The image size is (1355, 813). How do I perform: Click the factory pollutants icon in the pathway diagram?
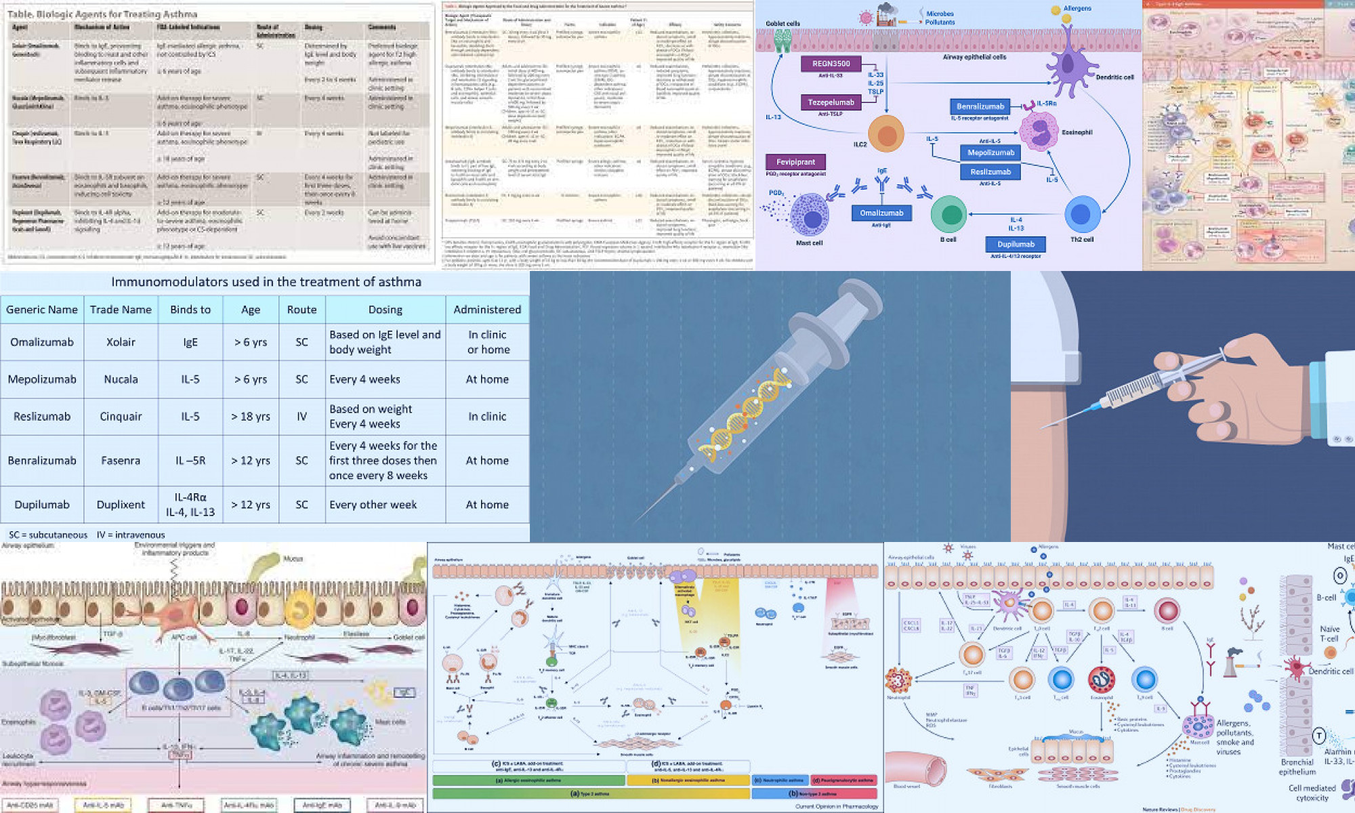click(886, 15)
